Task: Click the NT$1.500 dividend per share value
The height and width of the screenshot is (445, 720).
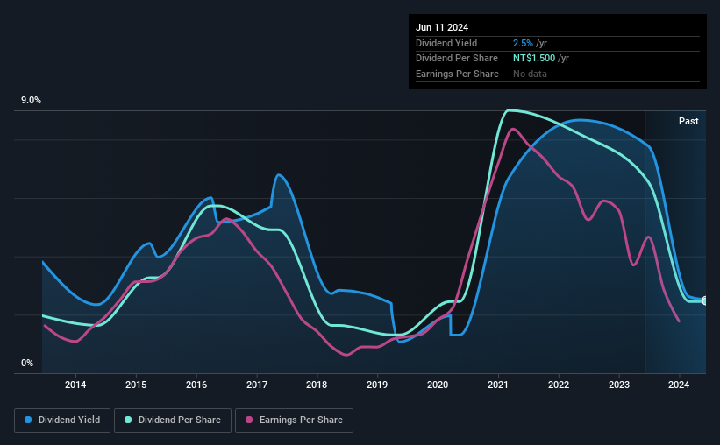Action: pos(534,59)
